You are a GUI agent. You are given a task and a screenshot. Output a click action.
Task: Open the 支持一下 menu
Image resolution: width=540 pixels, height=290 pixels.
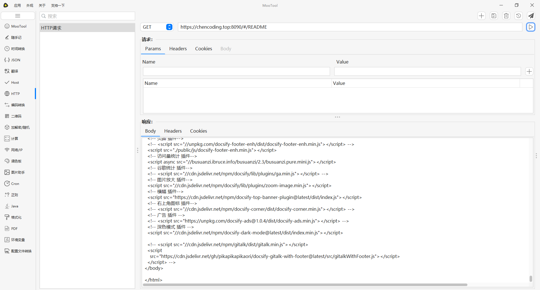(x=58, y=5)
